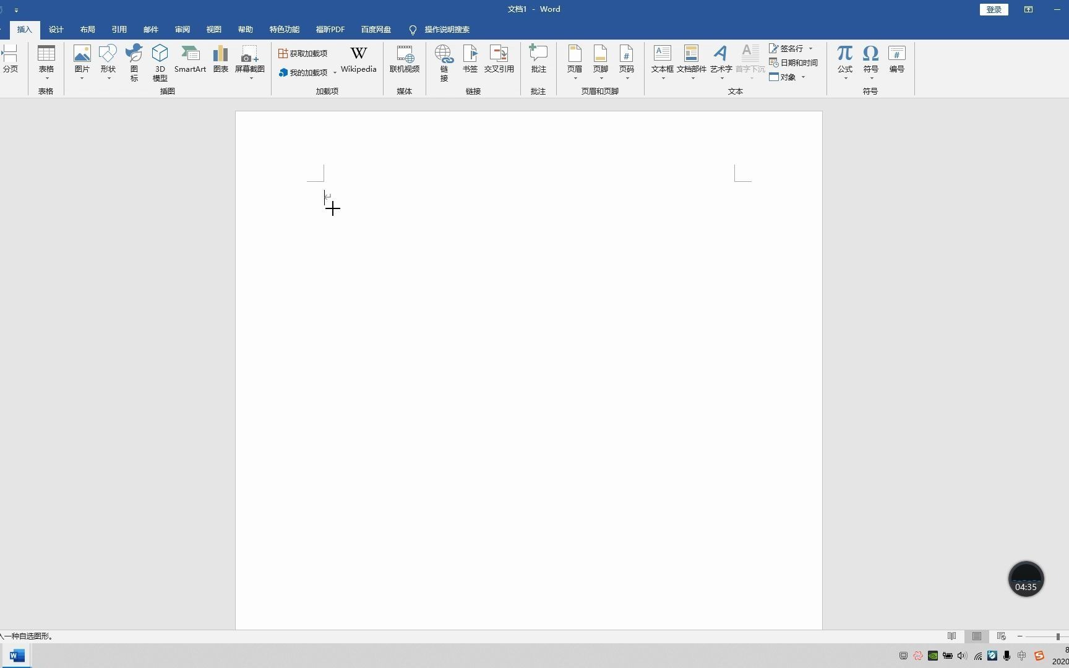Viewport: 1069px width, 668px height.
Task: Open the 表格 table insert tool
Action: point(46,62)
